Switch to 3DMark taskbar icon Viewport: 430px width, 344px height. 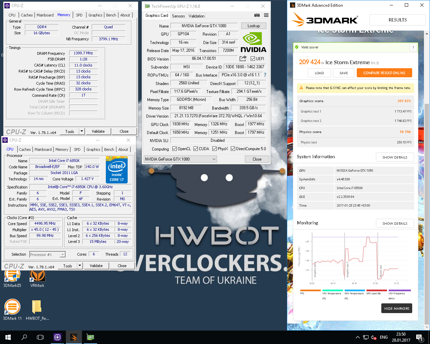coord(74,337)
